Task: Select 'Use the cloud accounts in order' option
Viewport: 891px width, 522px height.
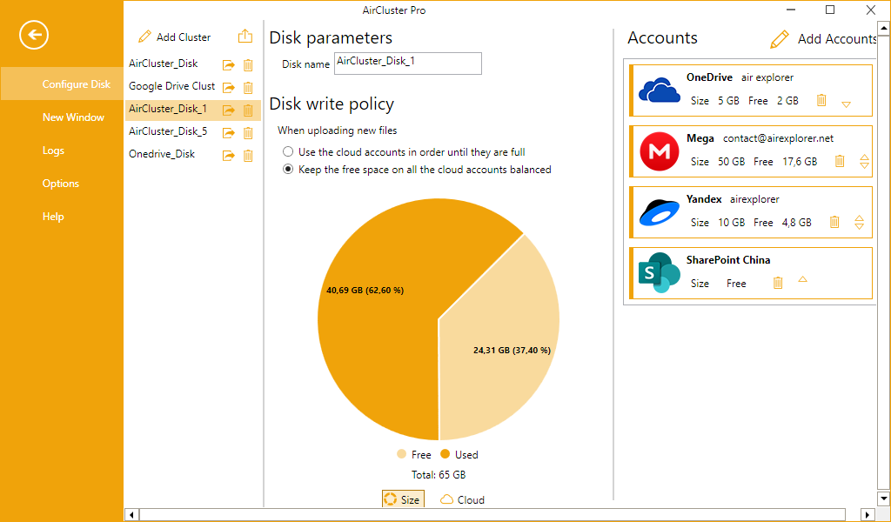Action: click(288, 152)
